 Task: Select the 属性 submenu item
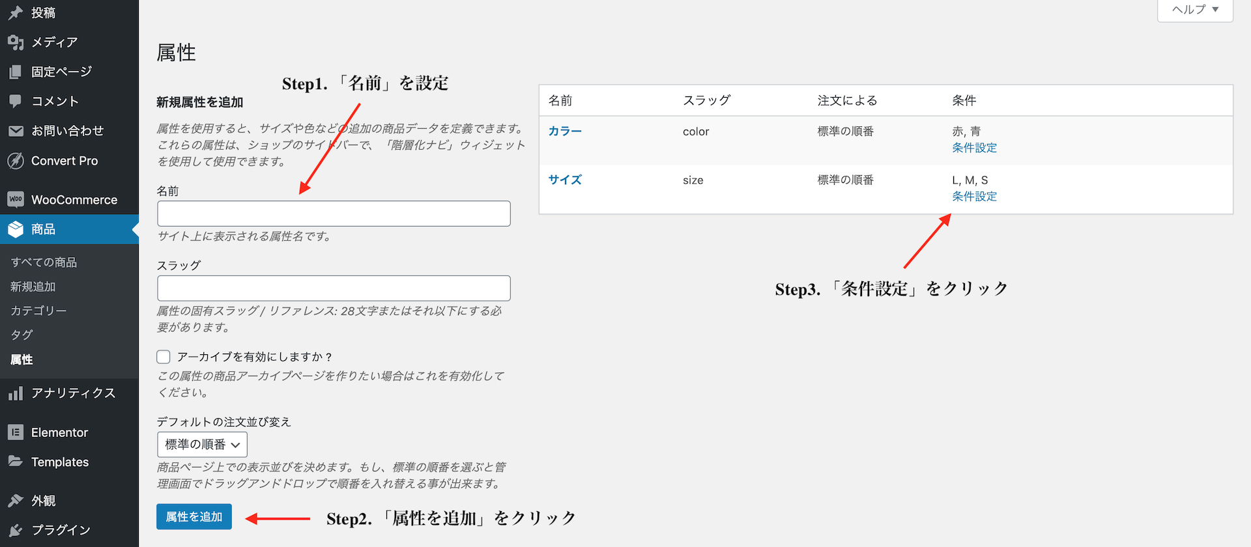pyautogui.click(x=22, y=359)
